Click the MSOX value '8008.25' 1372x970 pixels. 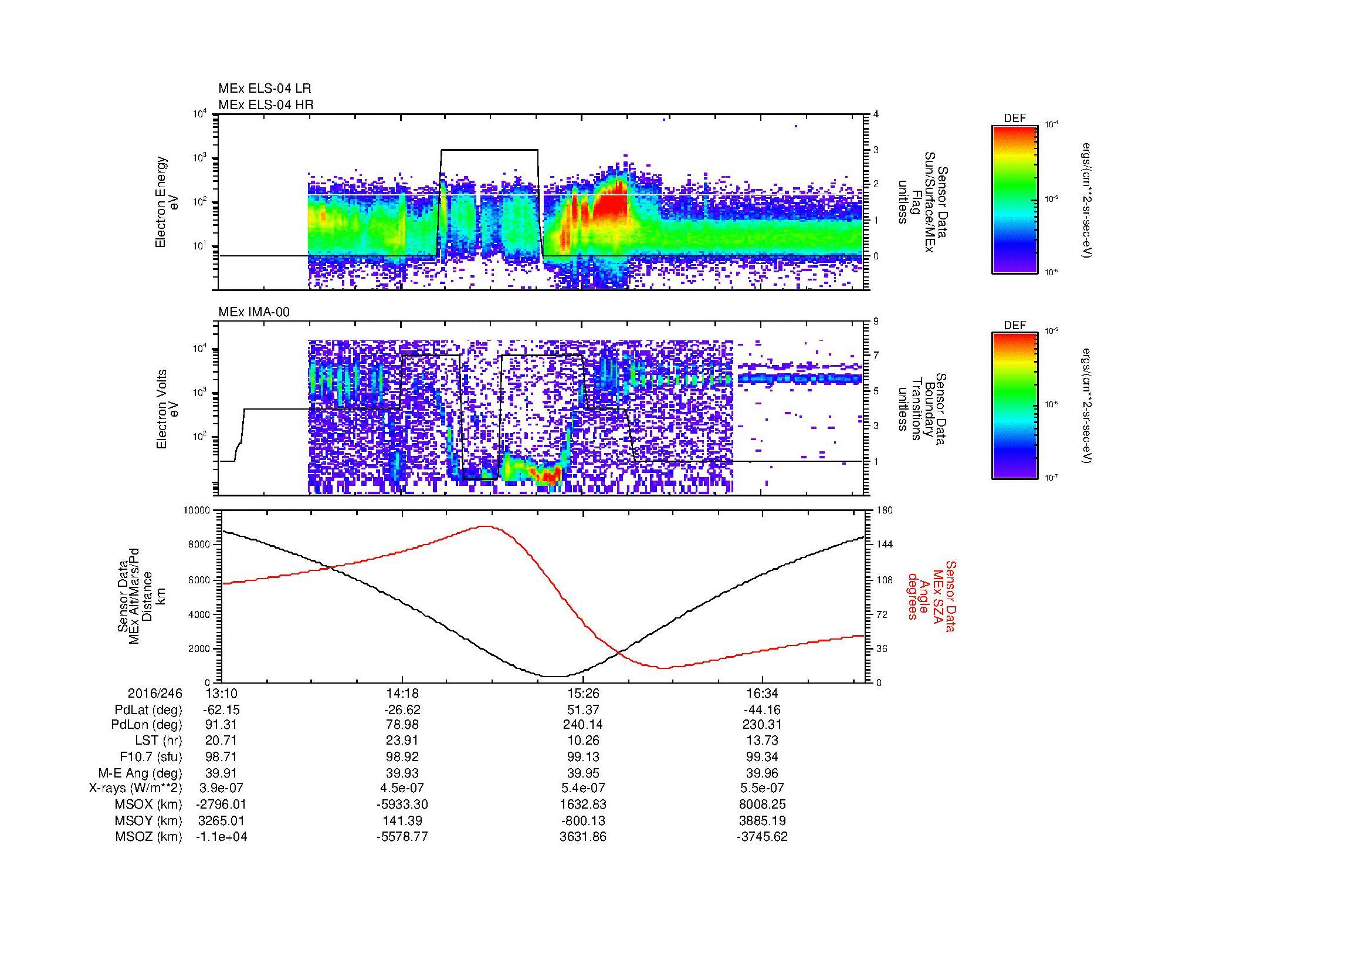click(763, 805)
